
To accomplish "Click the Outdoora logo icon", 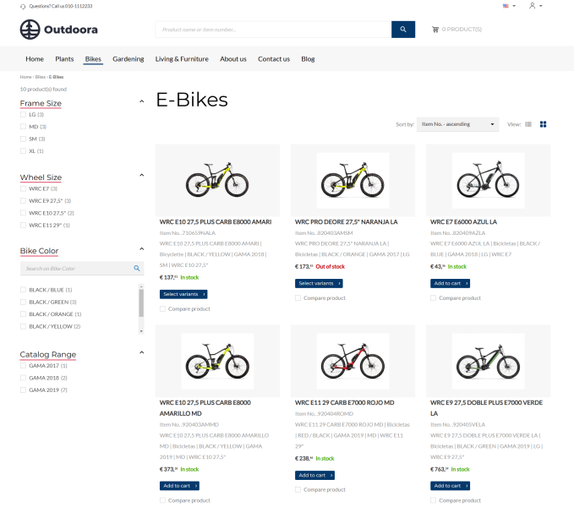I will pos(30,30).
